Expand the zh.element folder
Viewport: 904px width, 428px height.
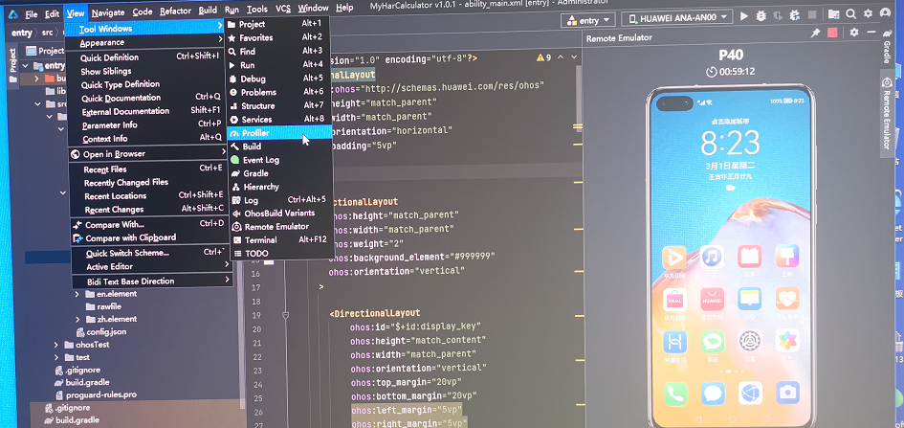pos(77,319)
